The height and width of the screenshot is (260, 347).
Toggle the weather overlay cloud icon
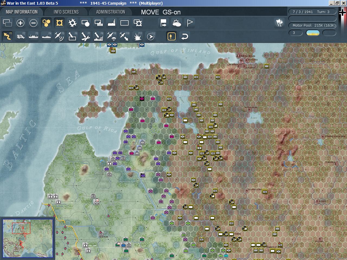click(x=176, y=23)
